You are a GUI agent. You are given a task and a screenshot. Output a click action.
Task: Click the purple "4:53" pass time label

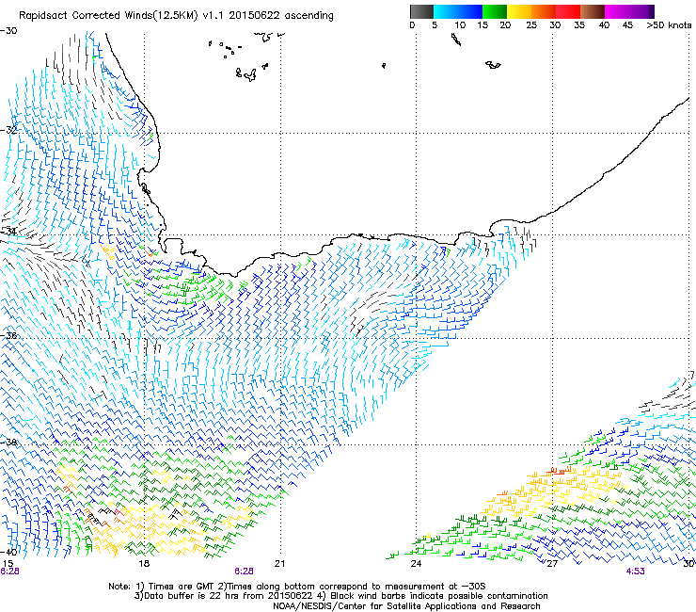click(635, 572)
